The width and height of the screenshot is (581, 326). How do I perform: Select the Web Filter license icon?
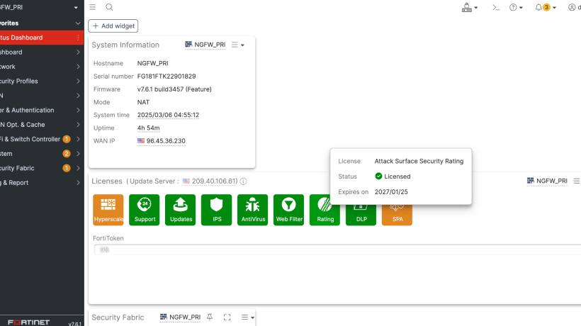[x=288, y=210]
